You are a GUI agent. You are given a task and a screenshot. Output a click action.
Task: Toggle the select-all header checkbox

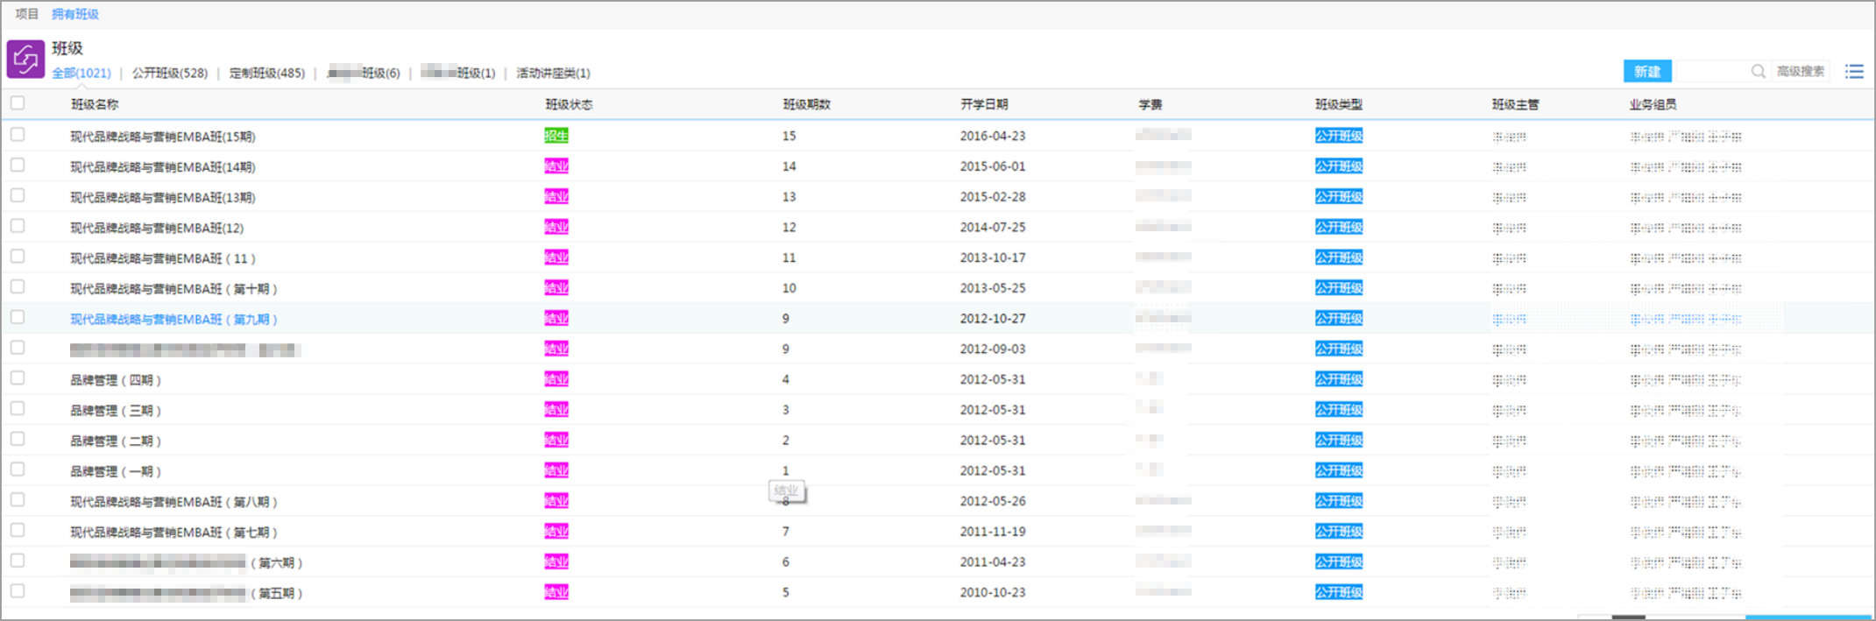click(18, 103)
